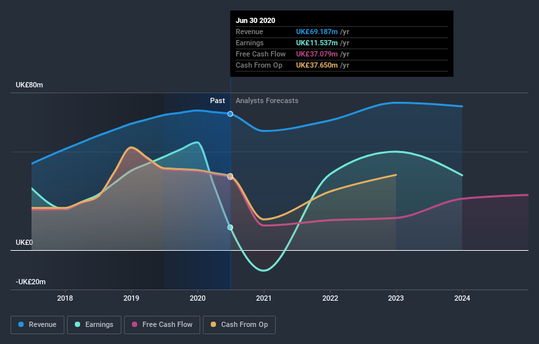
Task: Click the 2024 x-axis label
Action: (462, 298)
